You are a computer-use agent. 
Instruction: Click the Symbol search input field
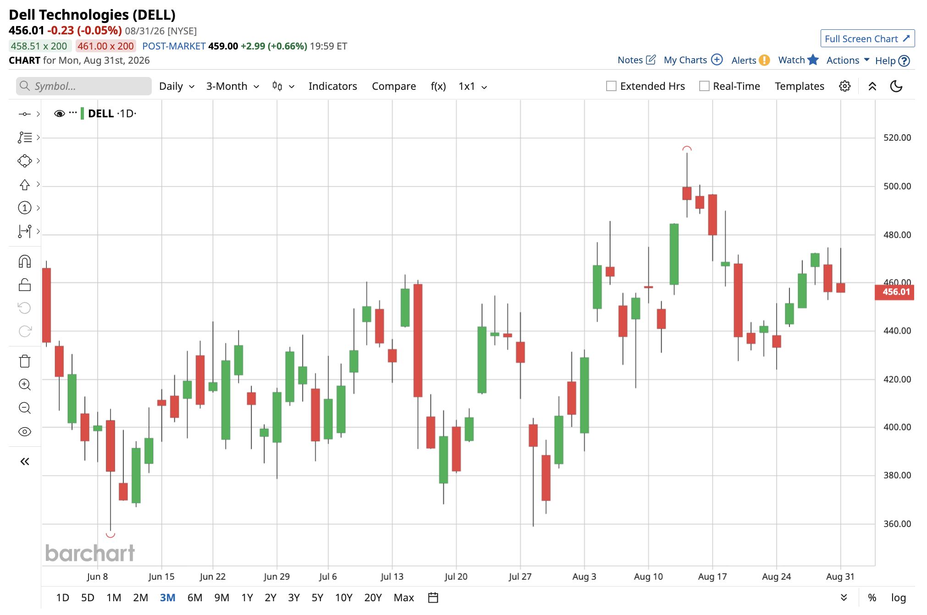pos(84,86)
